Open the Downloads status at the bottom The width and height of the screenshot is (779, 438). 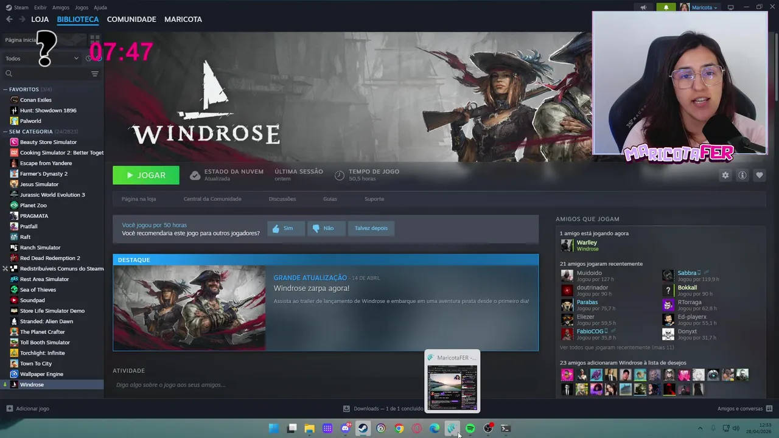tap(383, 409)
